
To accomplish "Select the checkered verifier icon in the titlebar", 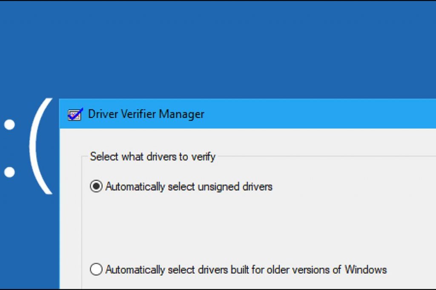I will click(x=74, y=114).
